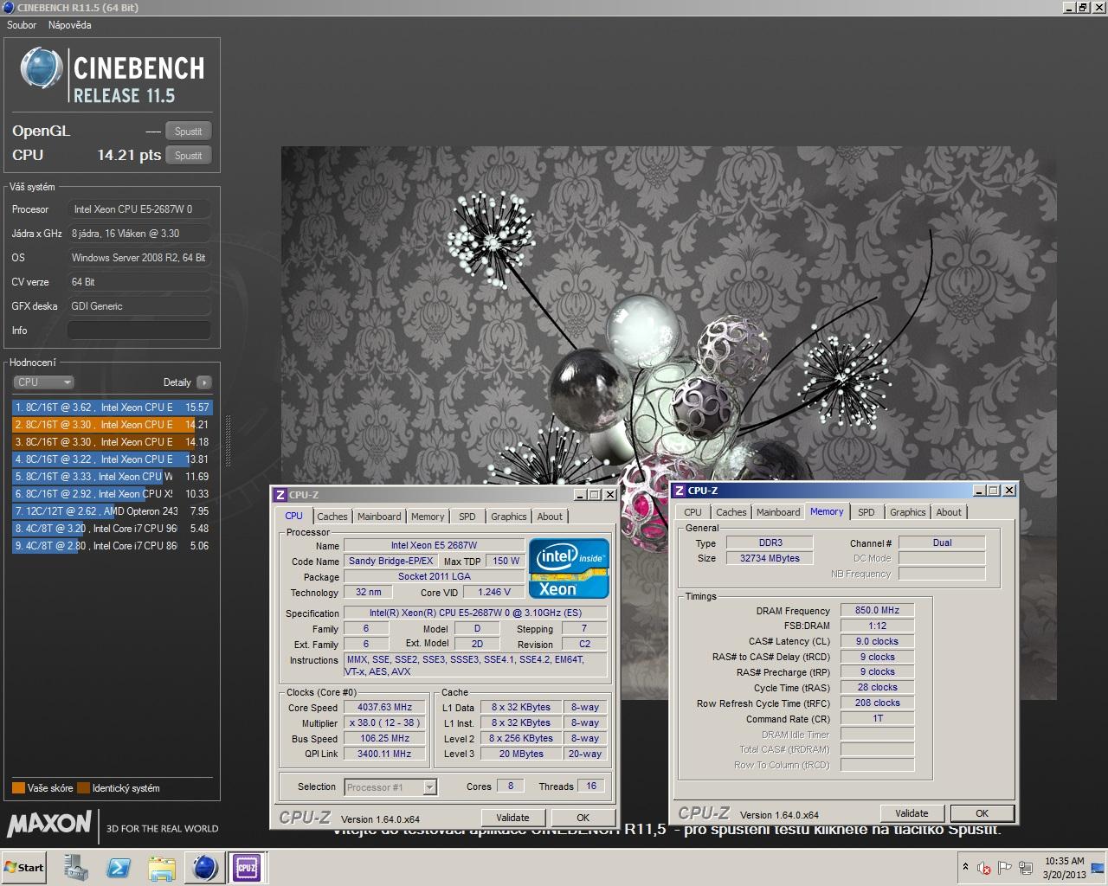Click the memory Size value 32734 MBytes
This screenshot has width=1108, height=886.
[770, 558]
